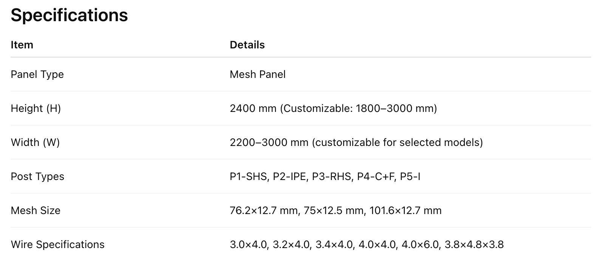This screenshot has height=270, width=607.
Task: Select the Panel Type row label
Action: [37, 74]
